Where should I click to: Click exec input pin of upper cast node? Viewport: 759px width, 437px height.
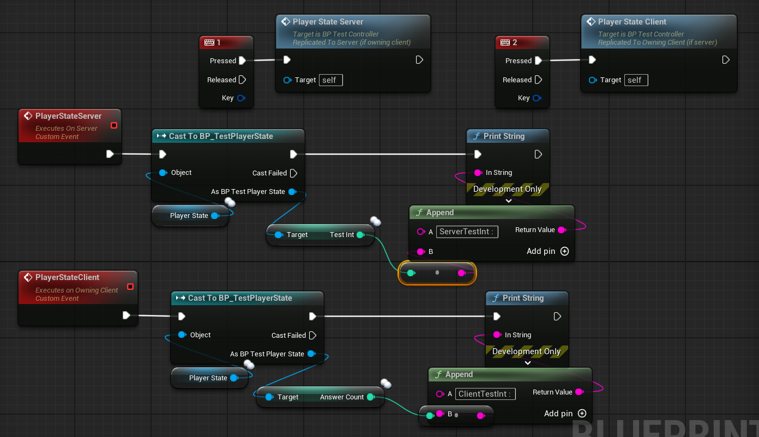tap(162, 154)
